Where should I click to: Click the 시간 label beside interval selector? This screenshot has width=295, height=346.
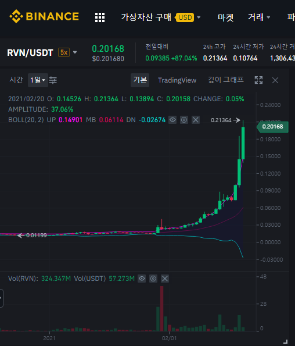click(x=16, y=80)
